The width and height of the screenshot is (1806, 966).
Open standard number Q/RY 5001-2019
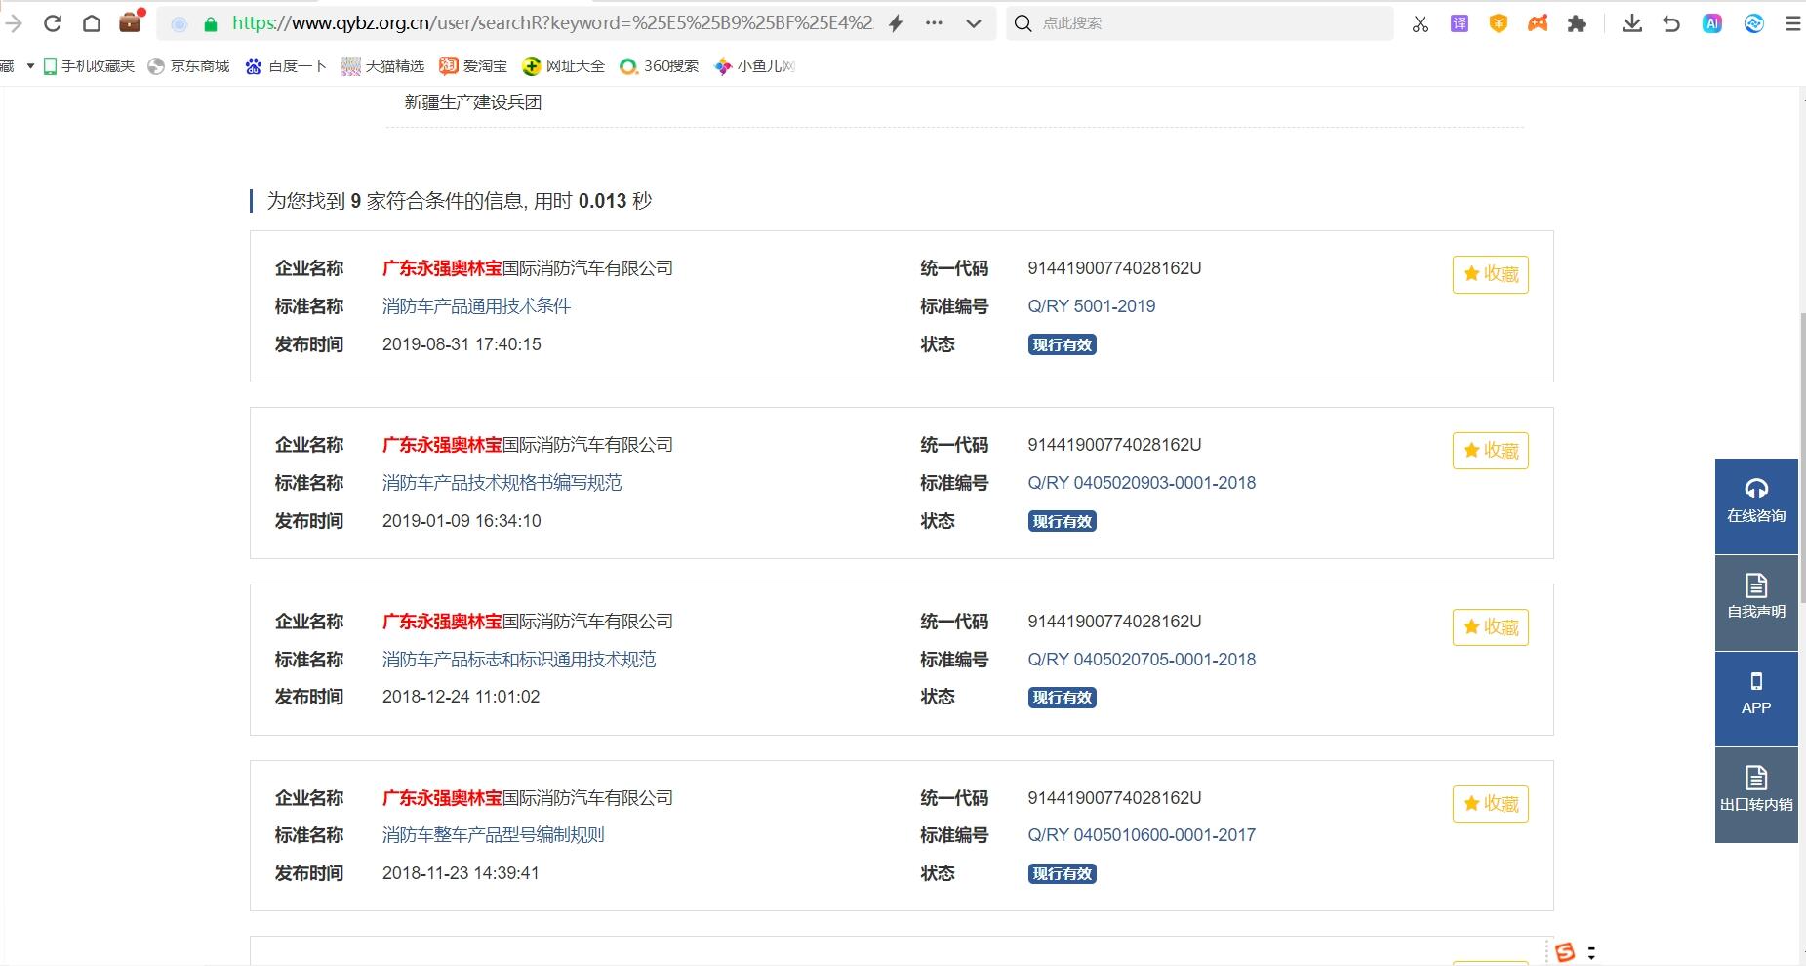(x=1091, y=306)
